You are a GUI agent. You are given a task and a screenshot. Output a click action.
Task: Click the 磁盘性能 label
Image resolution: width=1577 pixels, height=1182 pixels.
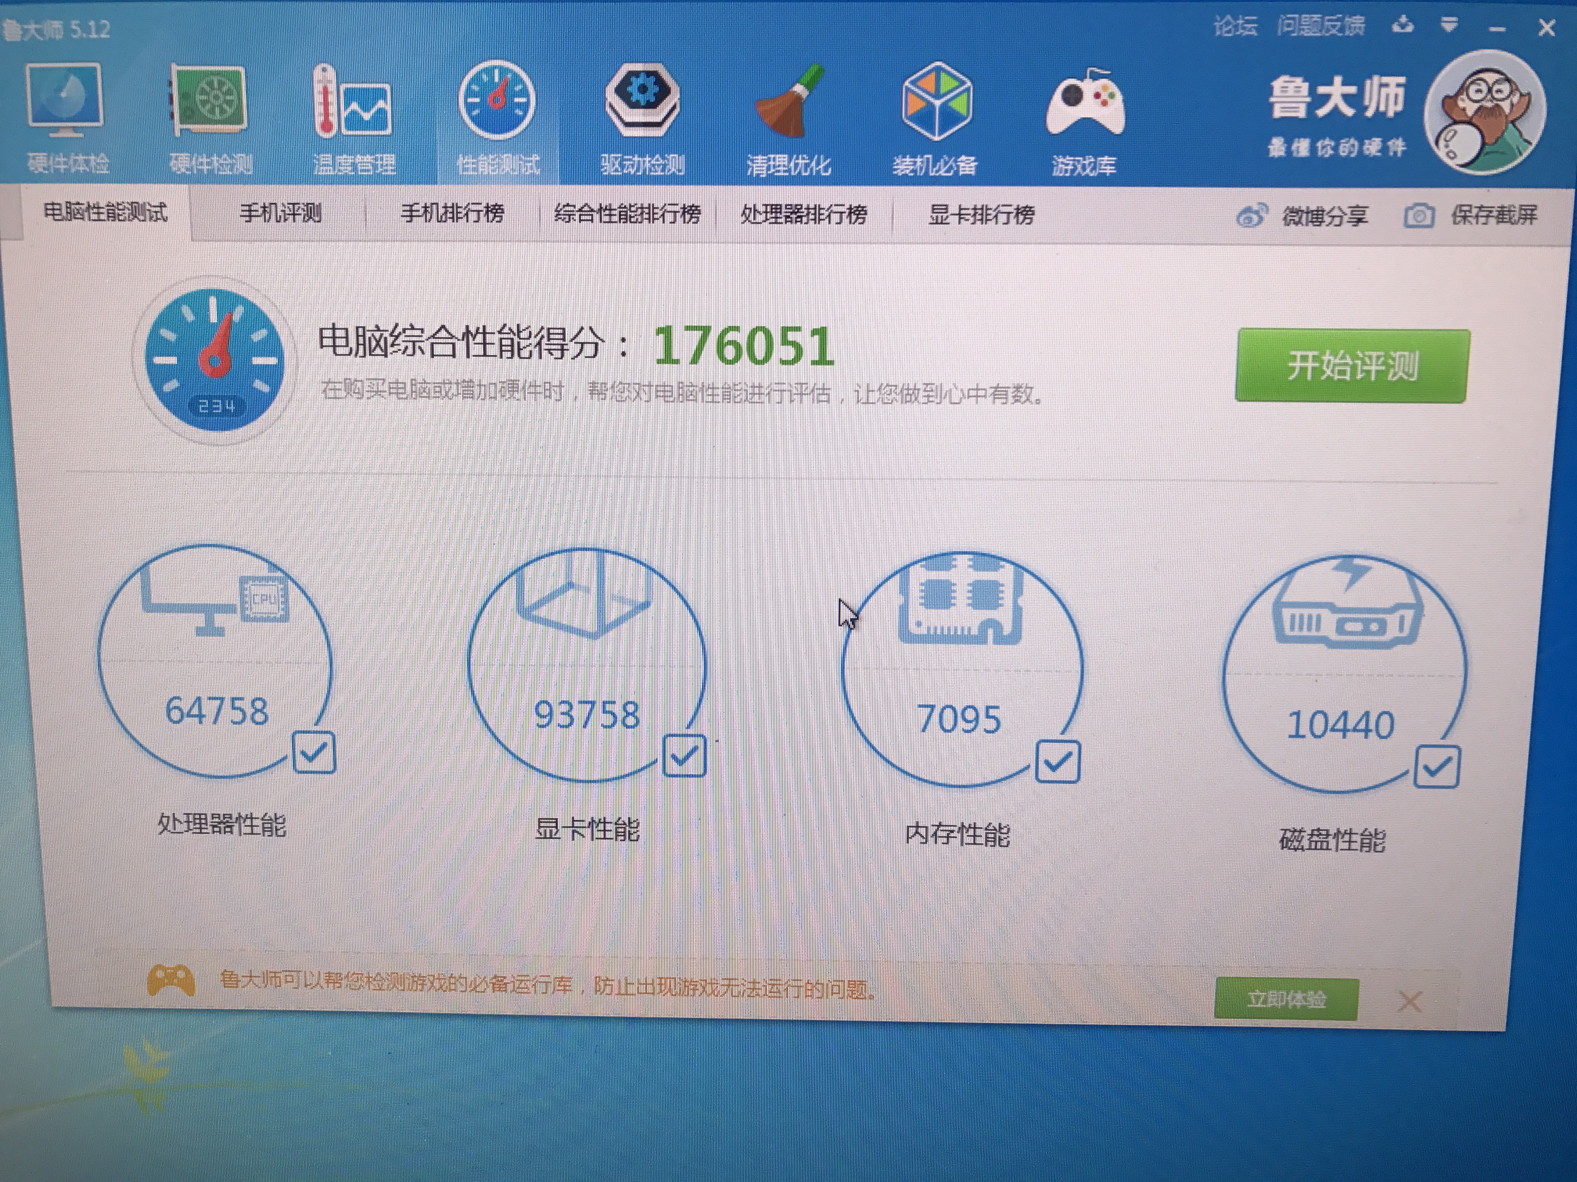coord(1333,841)
